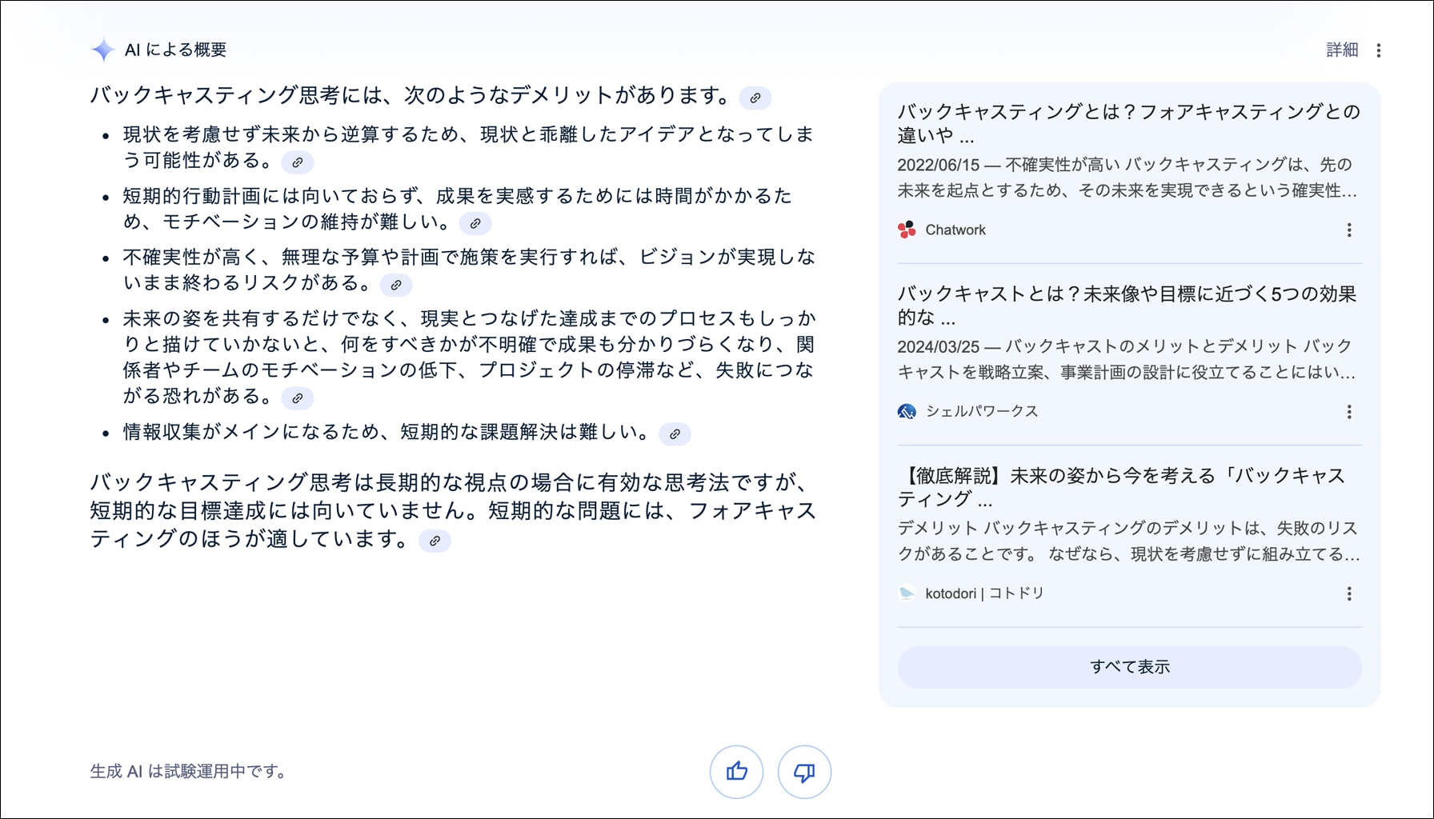Screen dimensions: 1434x819
Task: Open the options menu for the kotodori result
Action: [x=1349, y=593]
